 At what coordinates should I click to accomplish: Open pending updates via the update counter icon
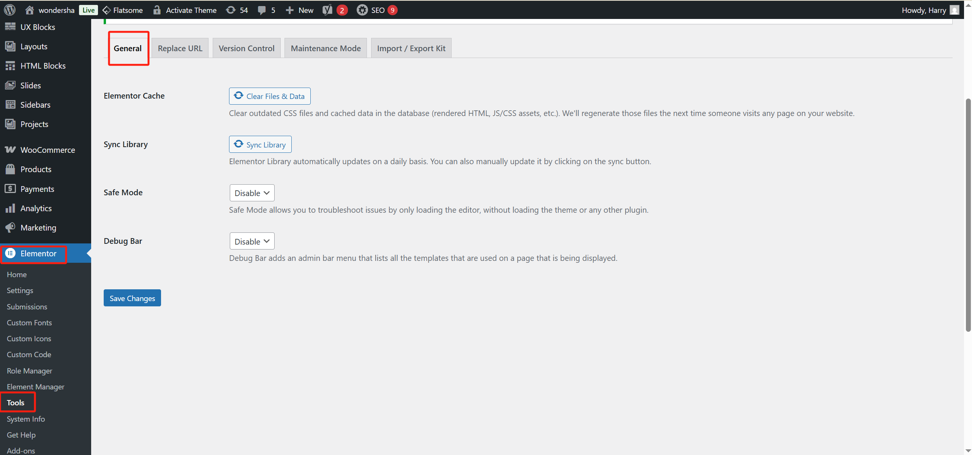(231, 10)
